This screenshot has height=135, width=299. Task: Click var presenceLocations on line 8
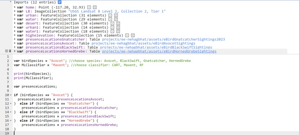(35, 86)
